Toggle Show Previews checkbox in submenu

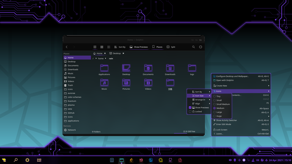pyautogui.click(x=190, y=108)
